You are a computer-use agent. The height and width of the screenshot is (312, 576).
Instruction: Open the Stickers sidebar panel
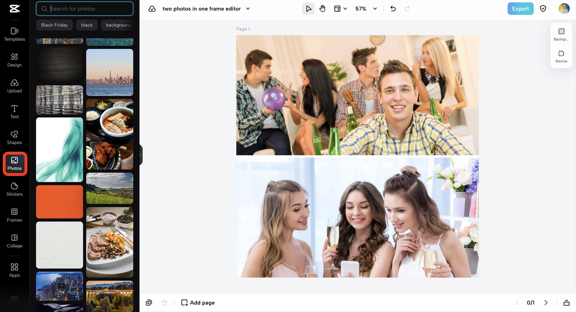pos(14,190)
